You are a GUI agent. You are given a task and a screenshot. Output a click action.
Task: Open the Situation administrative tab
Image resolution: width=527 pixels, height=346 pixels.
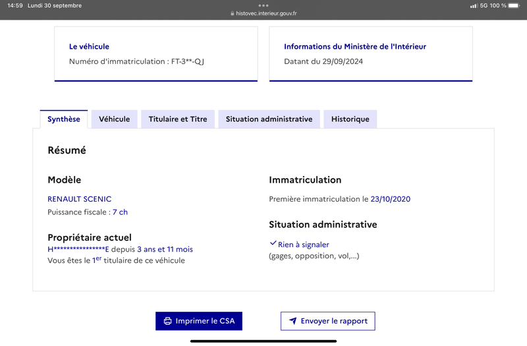click(269, 119)
